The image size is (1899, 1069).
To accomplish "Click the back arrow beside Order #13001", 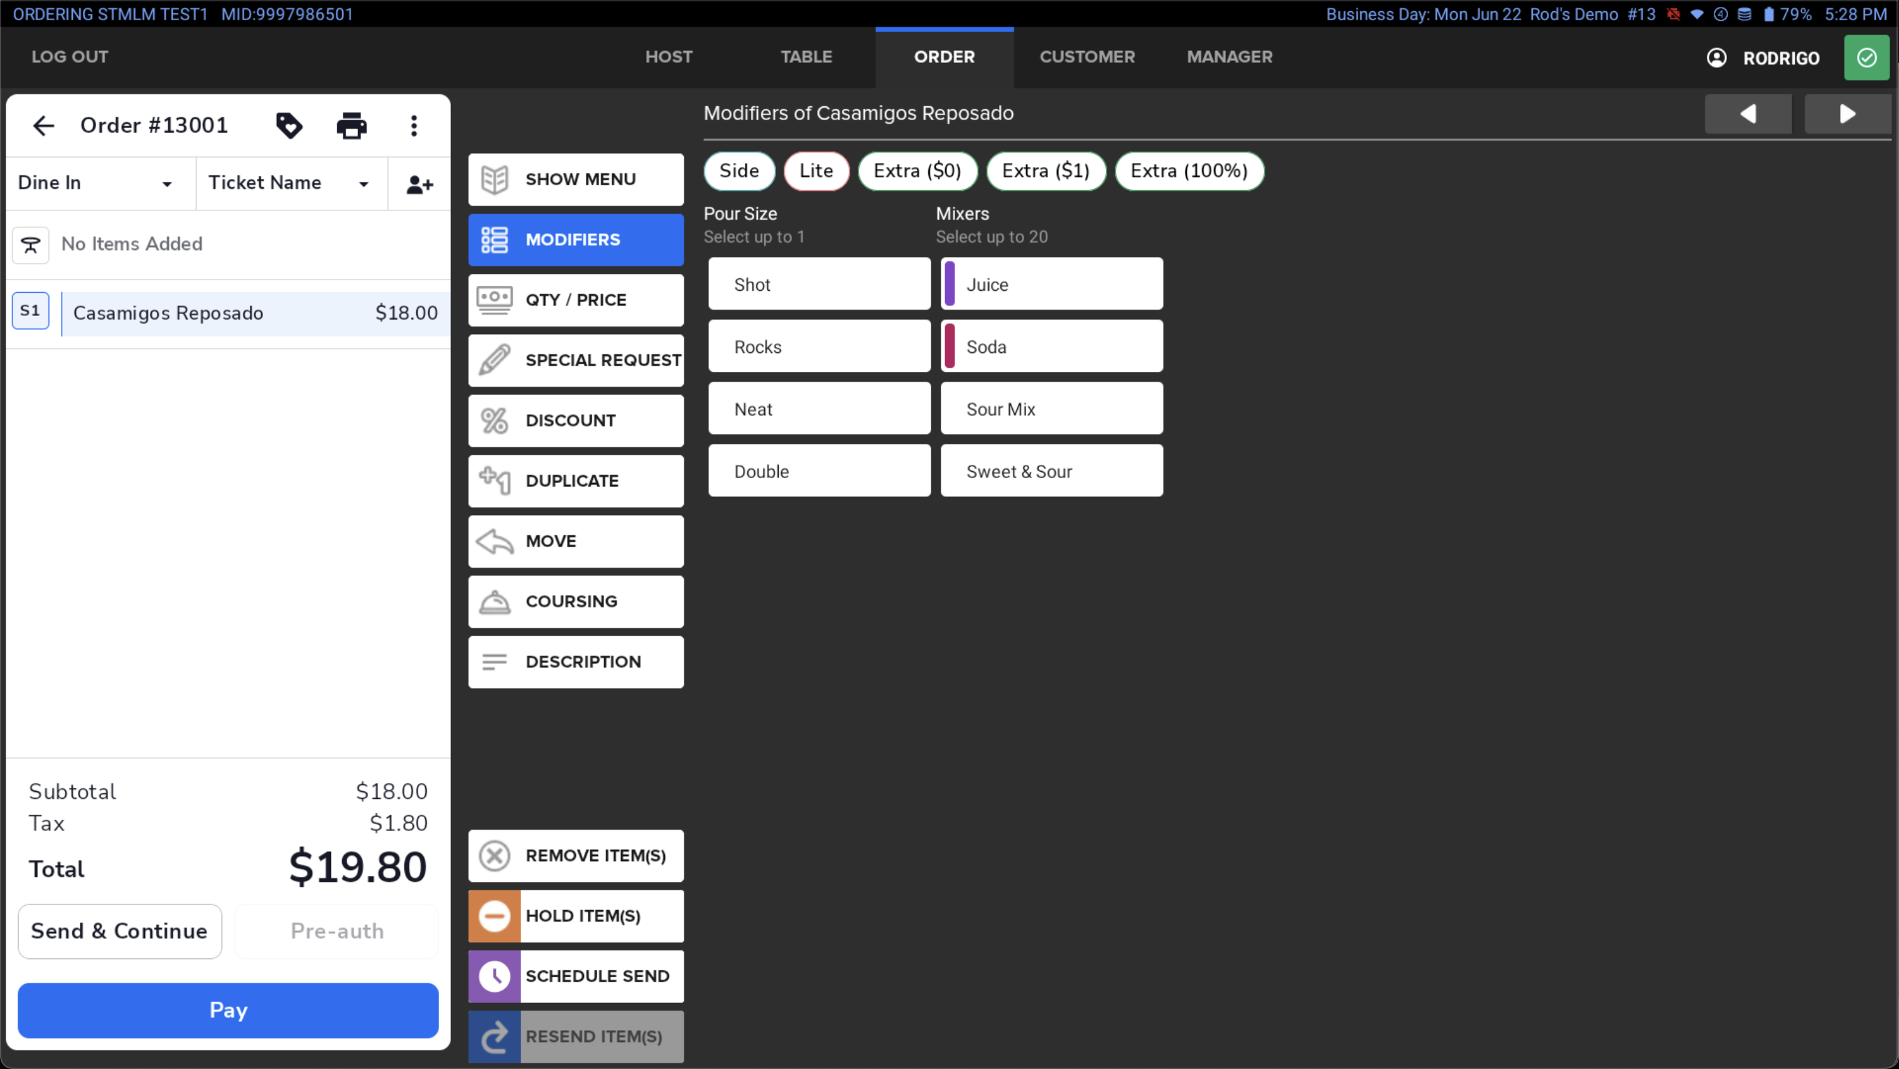I will [x=43, y=126].
